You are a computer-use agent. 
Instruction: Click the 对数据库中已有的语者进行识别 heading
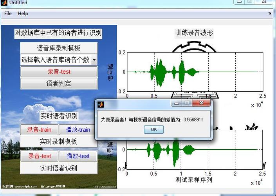(58, 33)
